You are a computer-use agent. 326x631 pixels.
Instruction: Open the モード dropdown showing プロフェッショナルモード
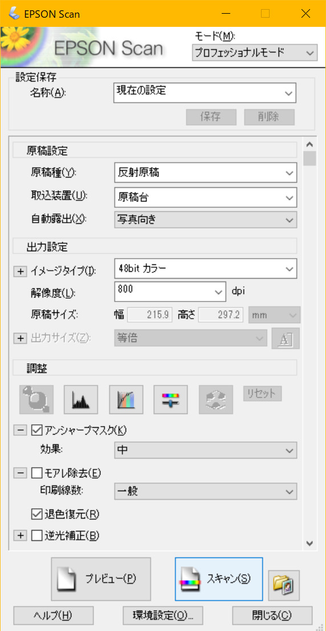click(x=255, y=53)
